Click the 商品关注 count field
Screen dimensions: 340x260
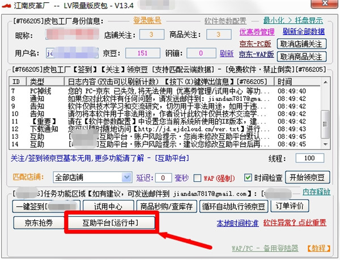click(219, 35)
